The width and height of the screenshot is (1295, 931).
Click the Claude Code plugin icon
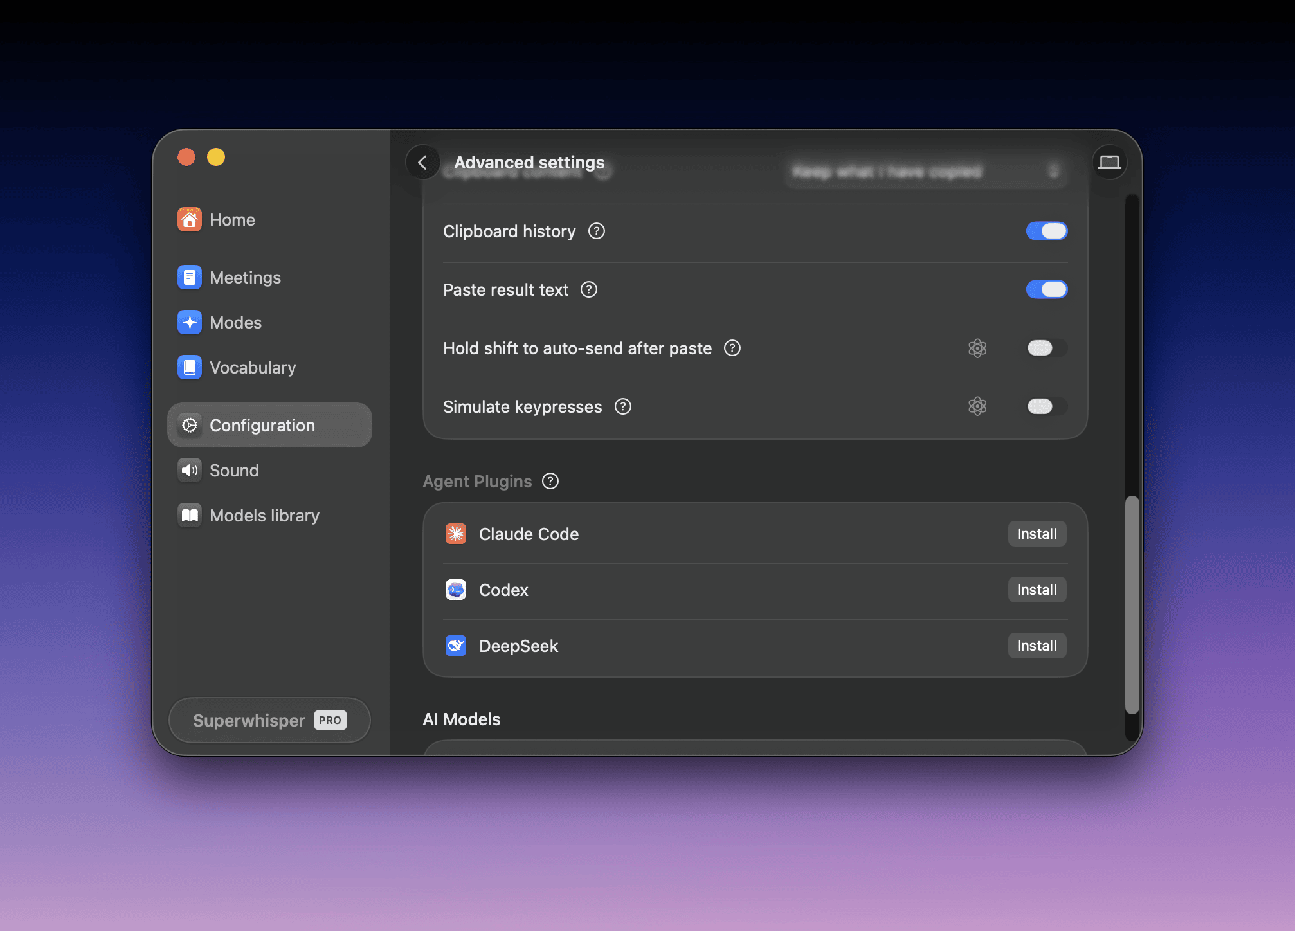456,534
